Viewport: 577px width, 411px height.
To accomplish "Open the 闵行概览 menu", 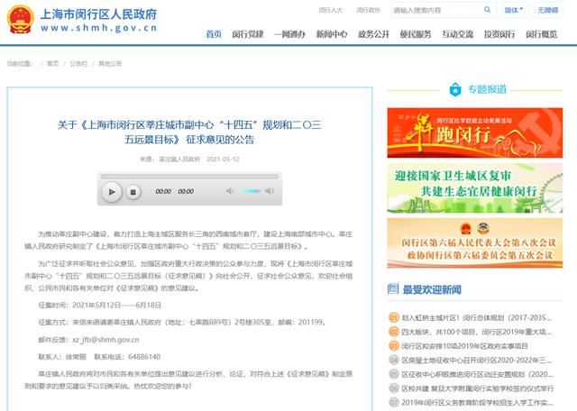I will (x=542, y=34).
